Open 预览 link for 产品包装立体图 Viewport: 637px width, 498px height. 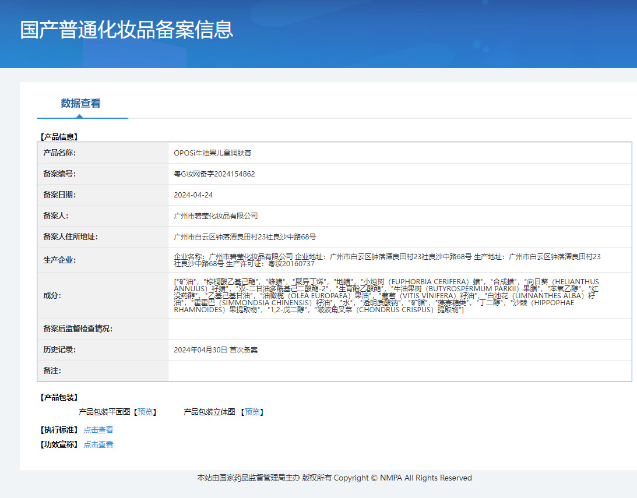click(x=252, y=412)
